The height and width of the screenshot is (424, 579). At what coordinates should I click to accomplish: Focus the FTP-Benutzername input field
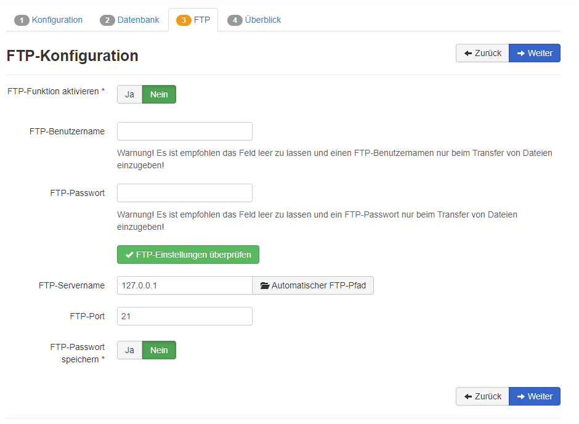pyautogui.click(x=185, y=131)
